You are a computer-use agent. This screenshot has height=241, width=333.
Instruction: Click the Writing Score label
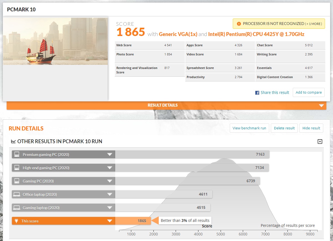[x=267, y=54]
